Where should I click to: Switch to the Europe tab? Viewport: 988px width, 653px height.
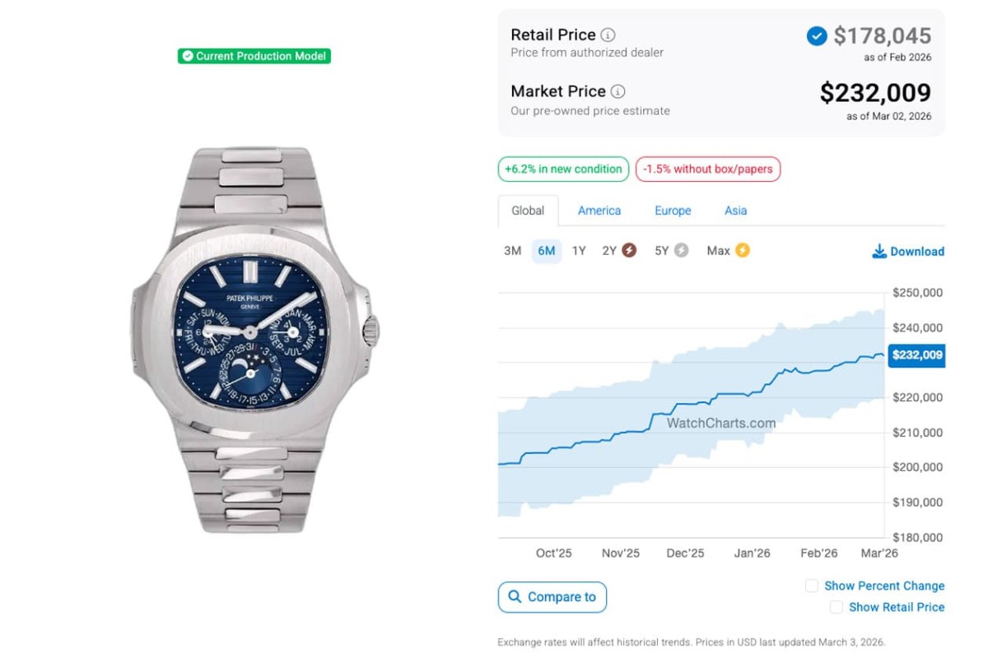673,211
